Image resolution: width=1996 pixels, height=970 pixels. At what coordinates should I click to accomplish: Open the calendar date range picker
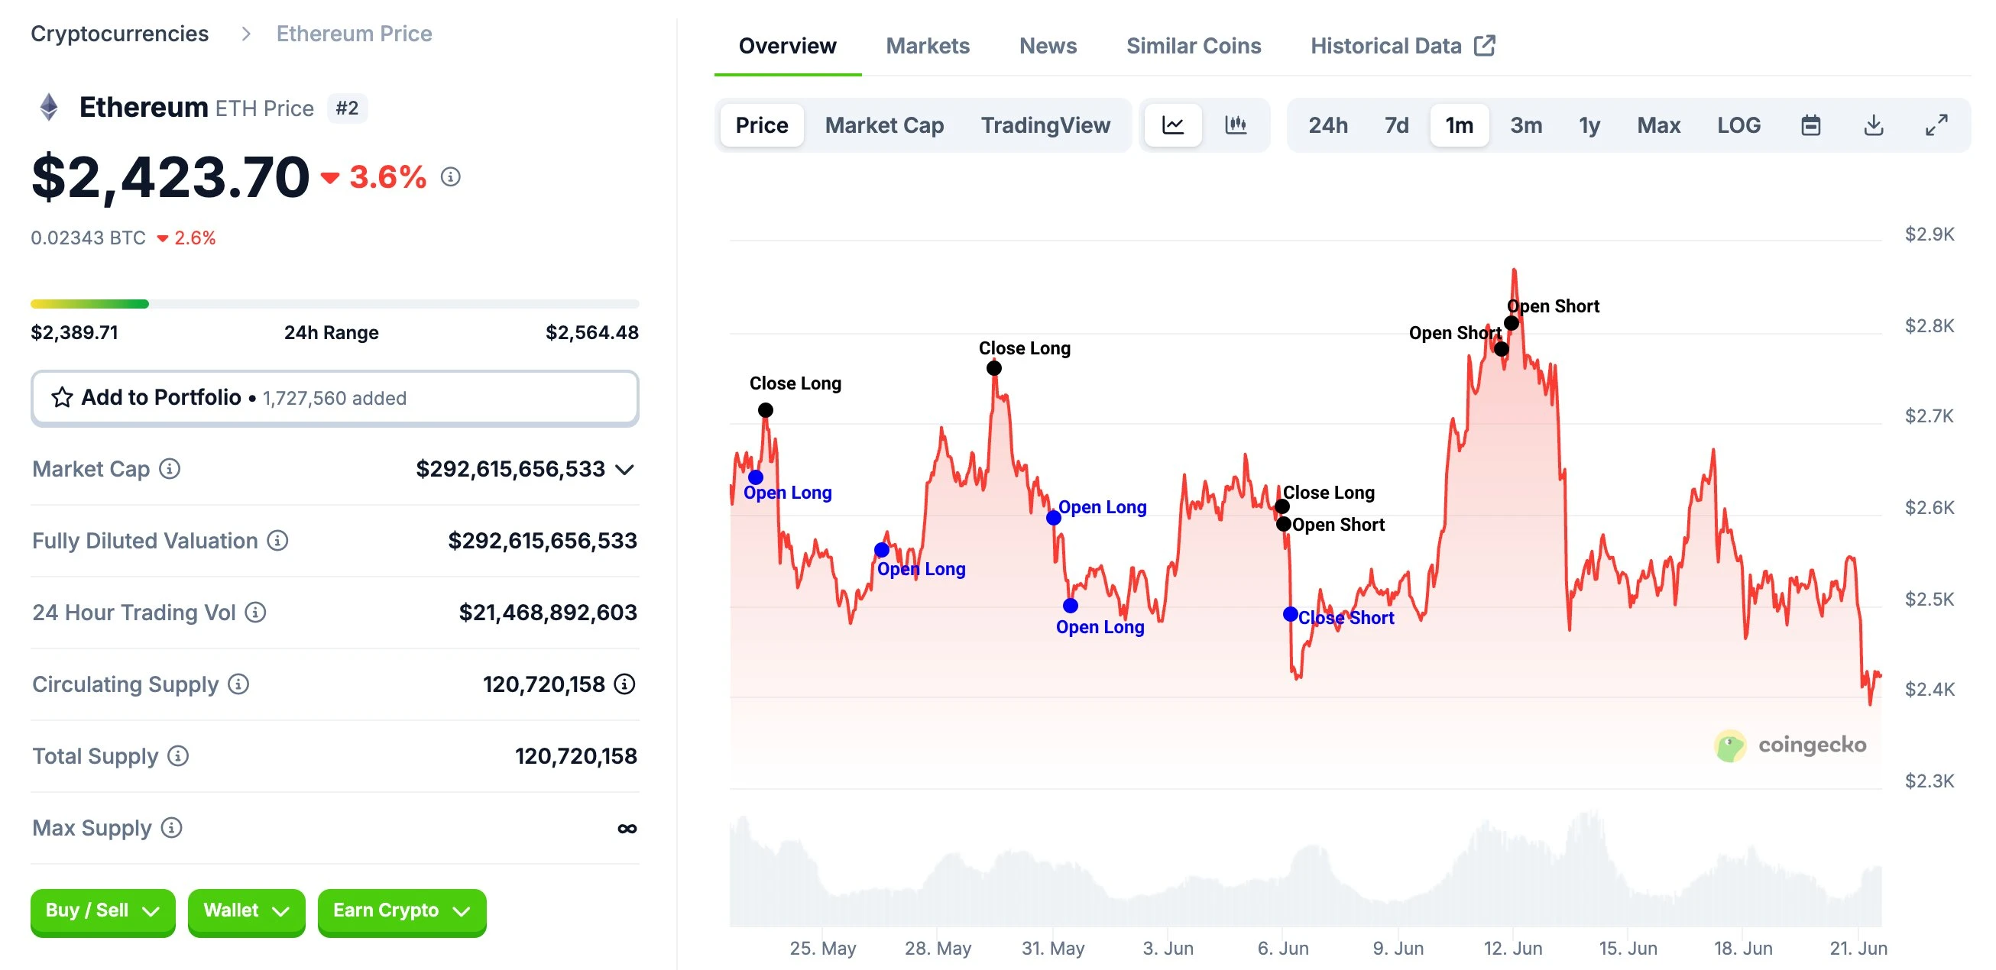point(1812,124)
